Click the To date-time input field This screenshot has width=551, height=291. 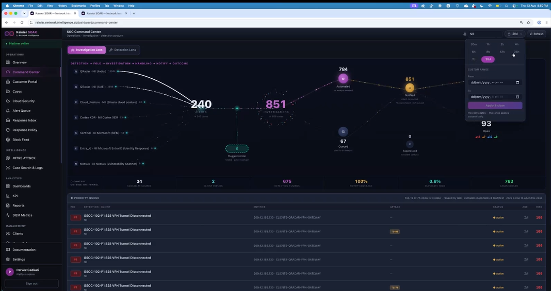click(495, 97)
